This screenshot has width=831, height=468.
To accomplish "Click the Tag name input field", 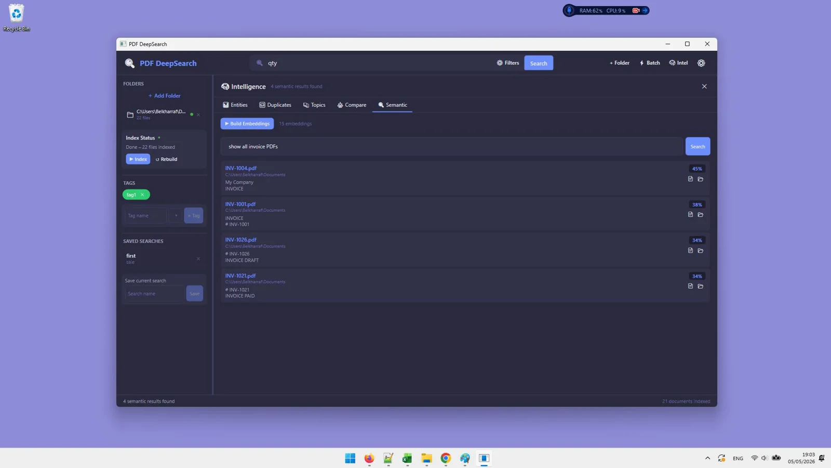I will pyautogui.click(x=145, y=215).
